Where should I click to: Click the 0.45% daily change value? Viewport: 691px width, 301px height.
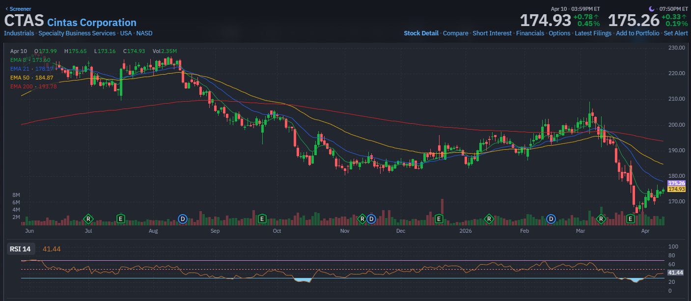pyautogui.click(x=588, y=24)
